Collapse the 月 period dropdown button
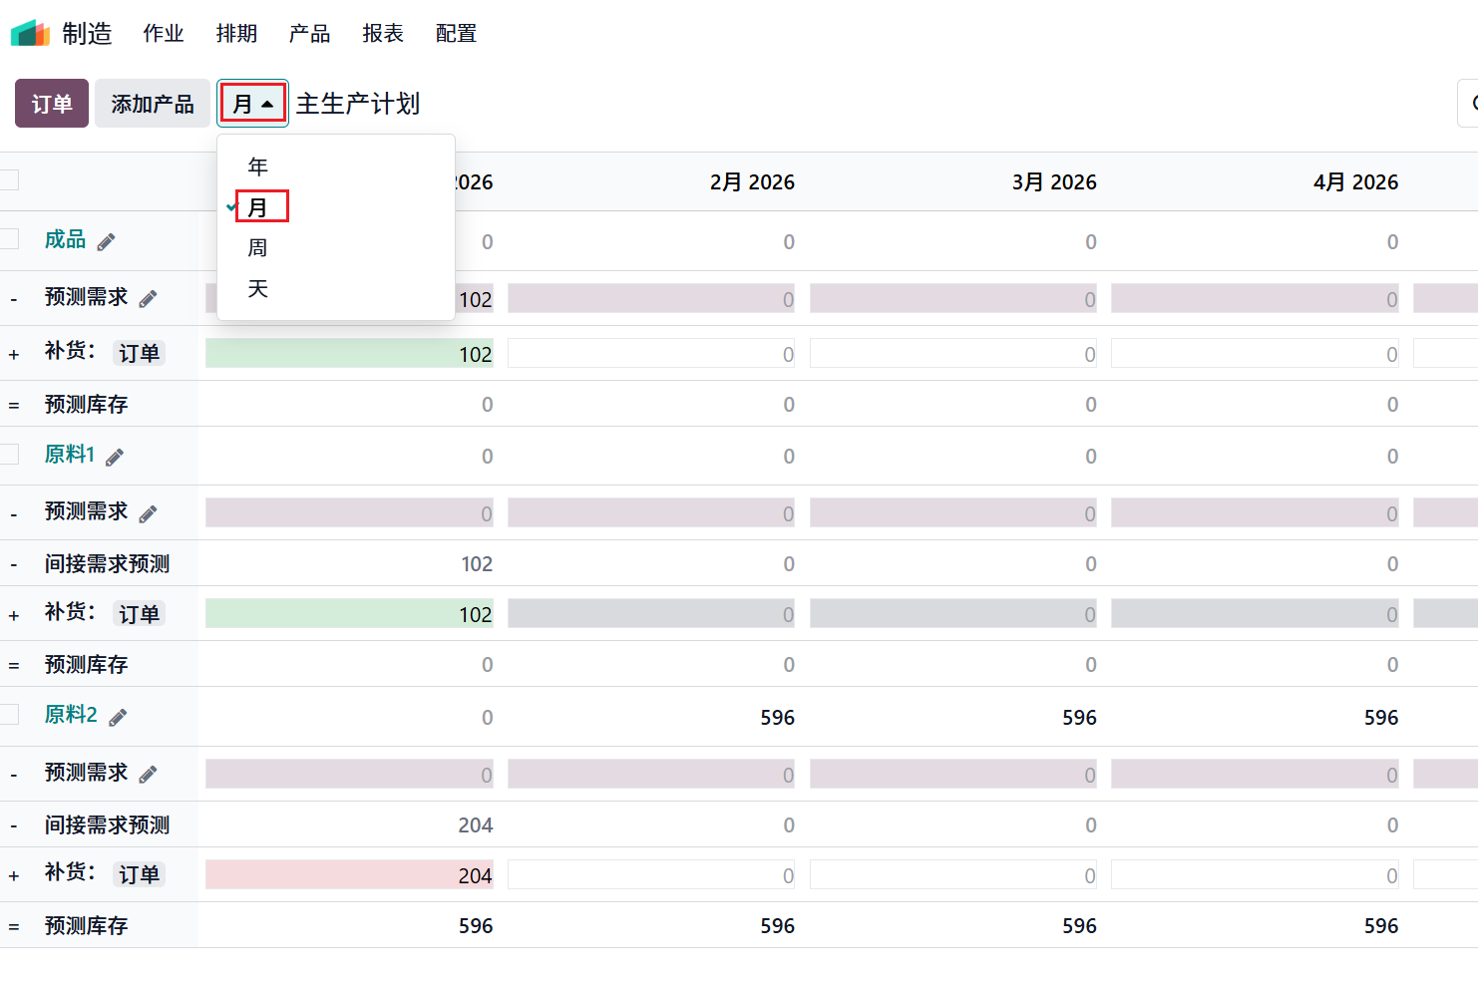The height and width of the screenshot is (985, 1478). (x=252, y=104)
